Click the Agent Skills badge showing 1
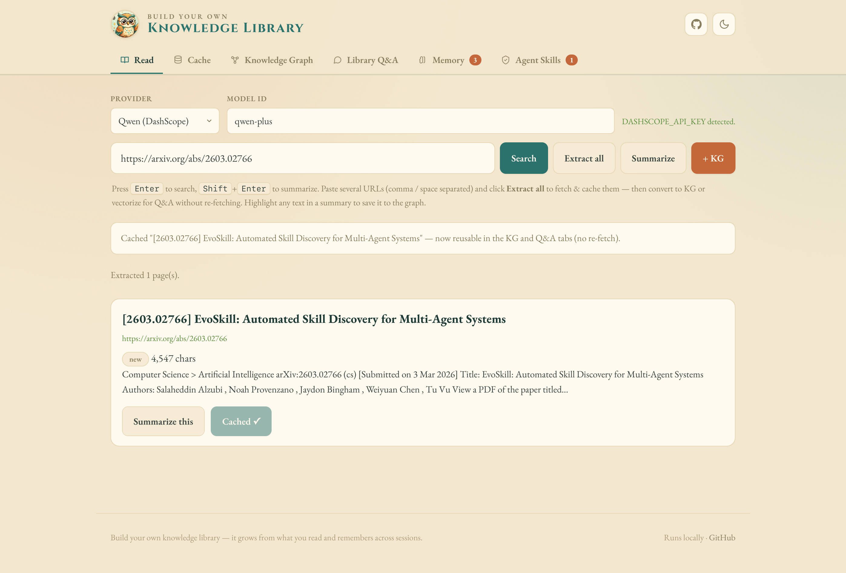Screen dimensions: 846x573 click(x=572, y=60)
